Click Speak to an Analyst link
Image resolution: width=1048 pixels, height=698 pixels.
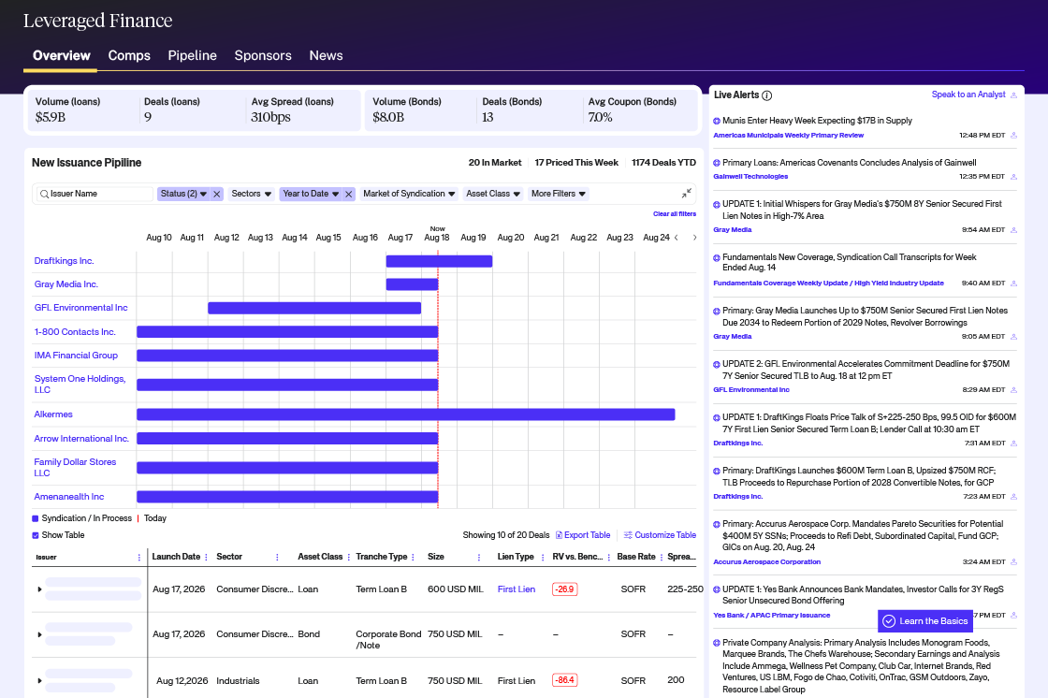click(x=968, y=95)
